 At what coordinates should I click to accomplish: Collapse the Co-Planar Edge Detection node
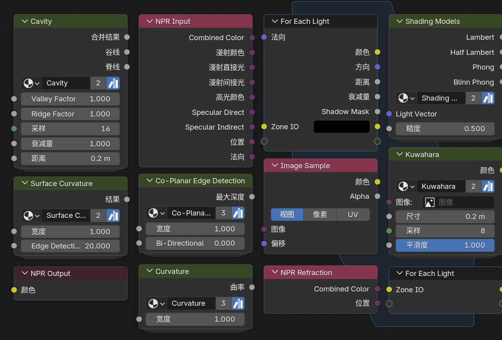pos(150,181)
